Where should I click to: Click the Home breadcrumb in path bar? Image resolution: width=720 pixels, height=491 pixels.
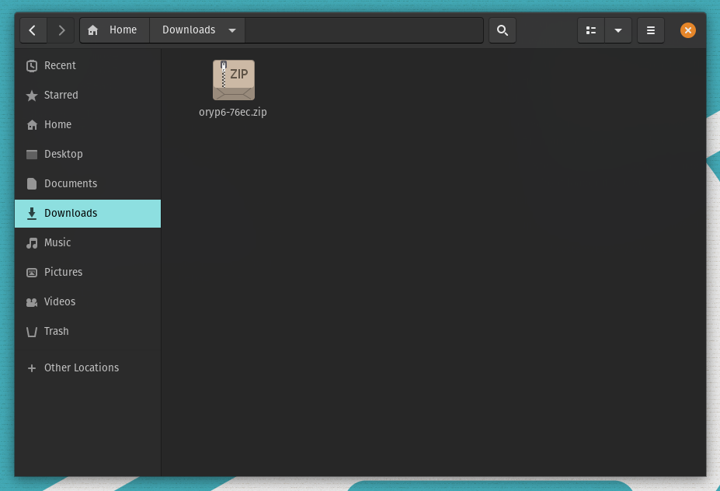click(114, 30)
